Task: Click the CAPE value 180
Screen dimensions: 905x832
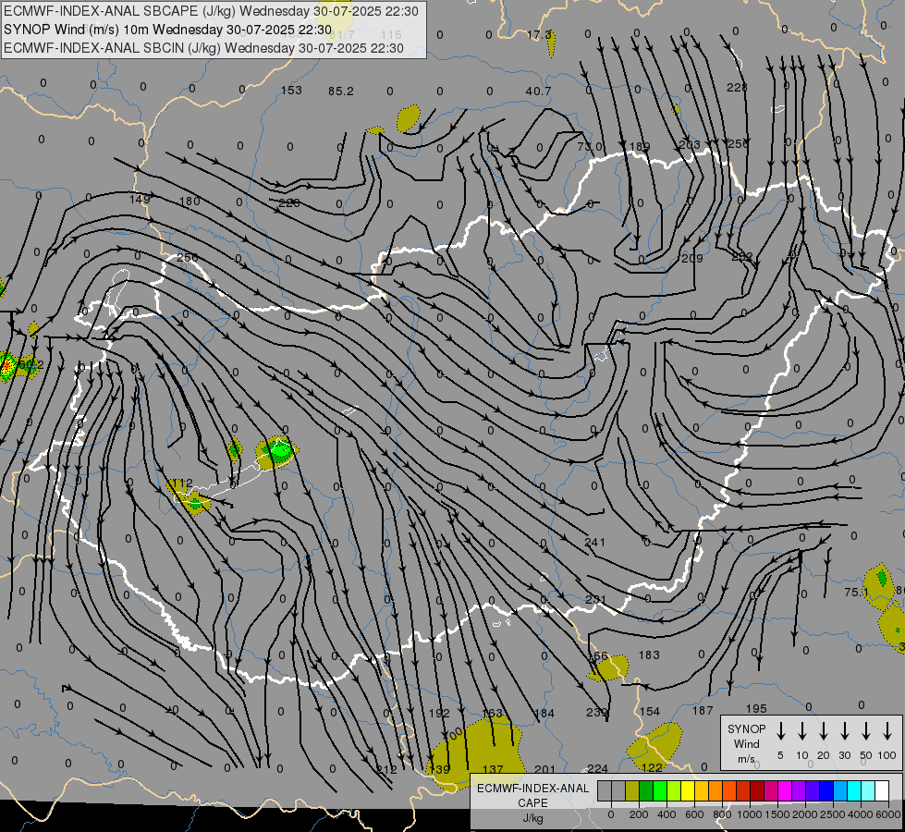Action: 190,201
